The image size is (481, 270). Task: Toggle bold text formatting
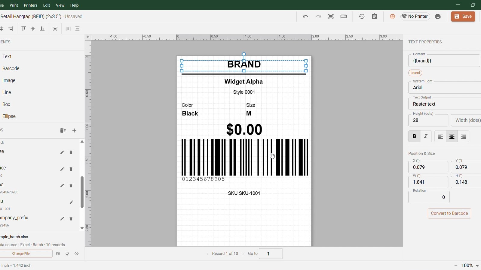[x=414, y=136]
